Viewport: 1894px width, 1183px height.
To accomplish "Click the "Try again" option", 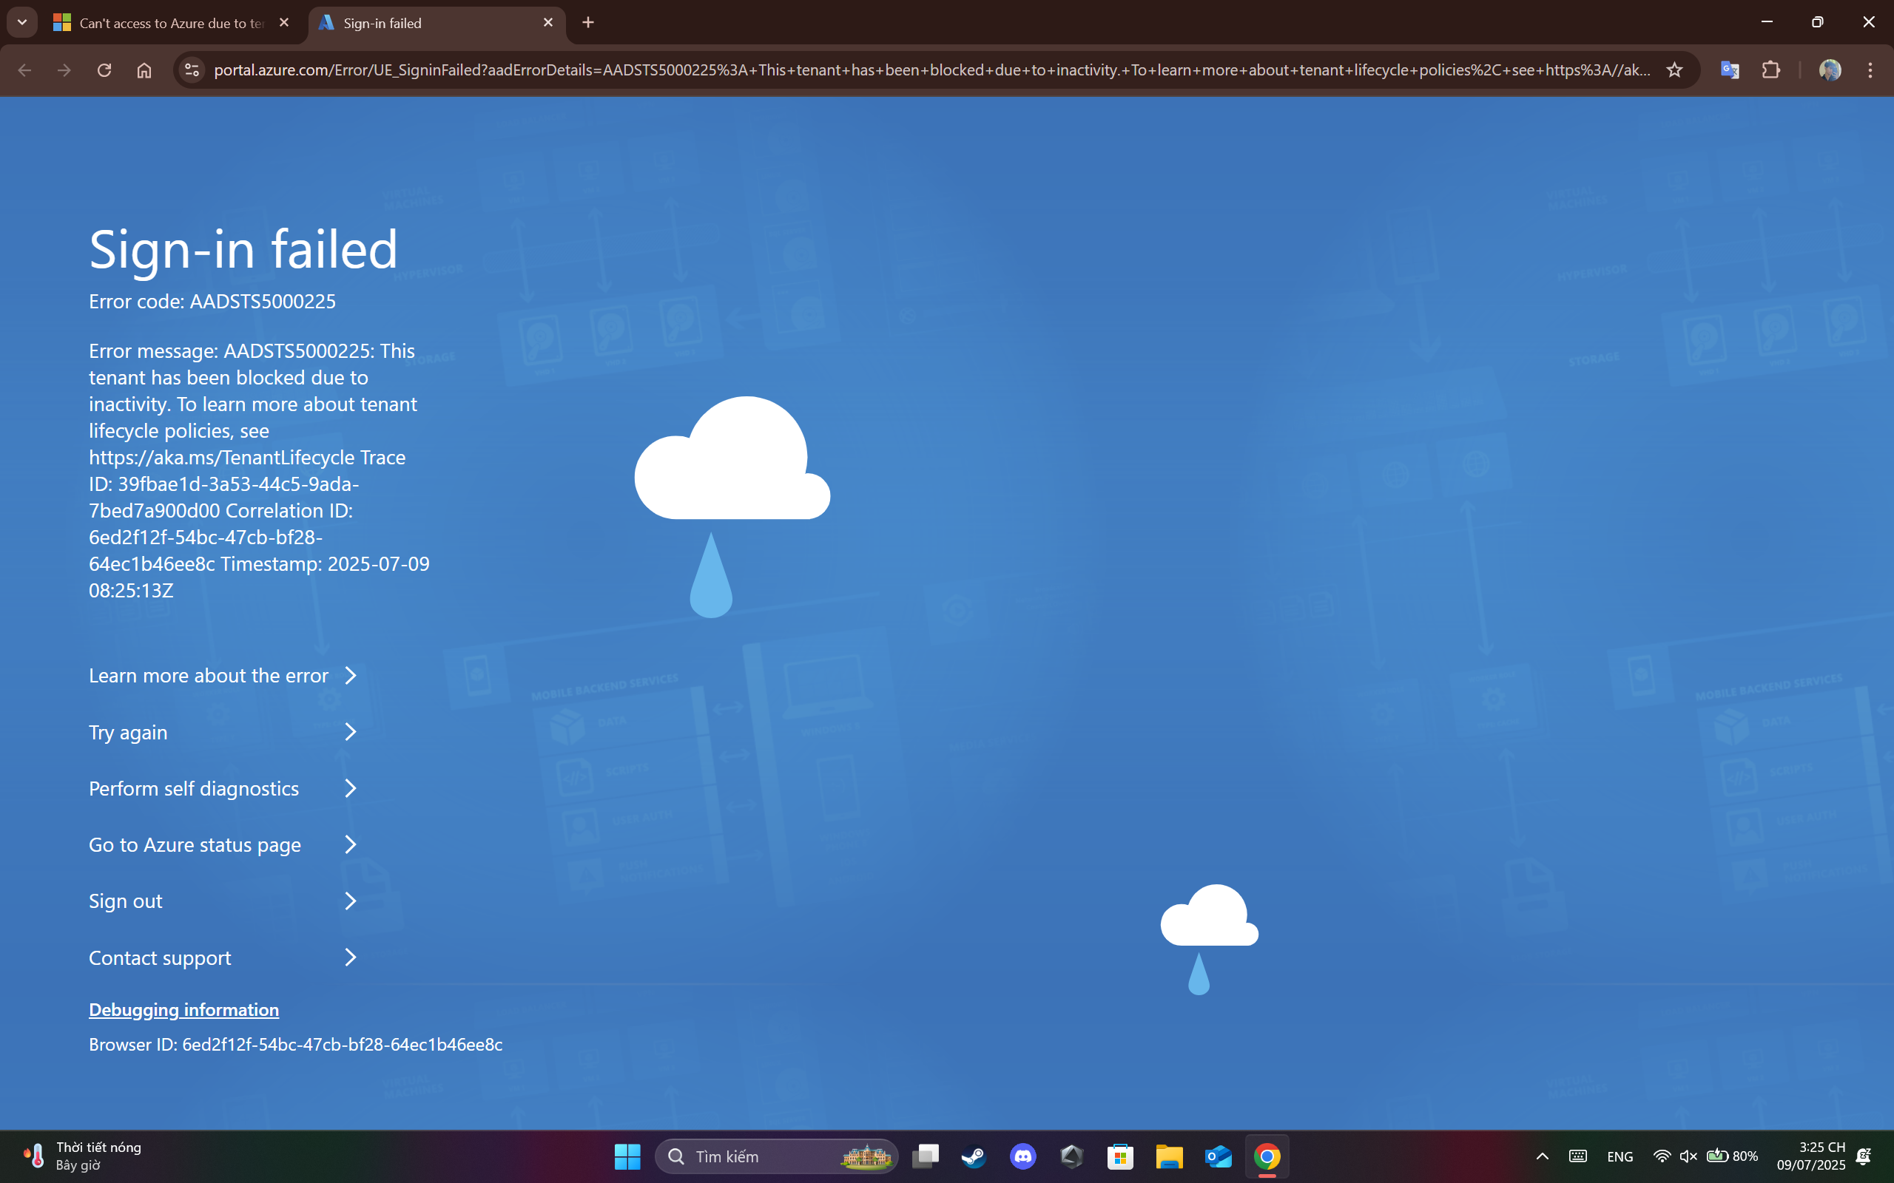I will tap(223, 732).
